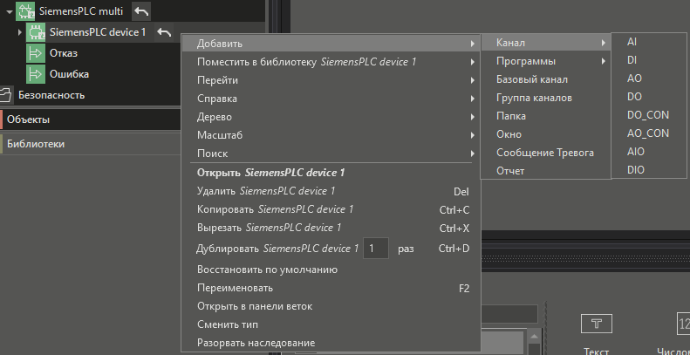Open the Справка submenu
The height and width of the screenshot is (355, 690).
pyautogui.click(x=331, y=99)
